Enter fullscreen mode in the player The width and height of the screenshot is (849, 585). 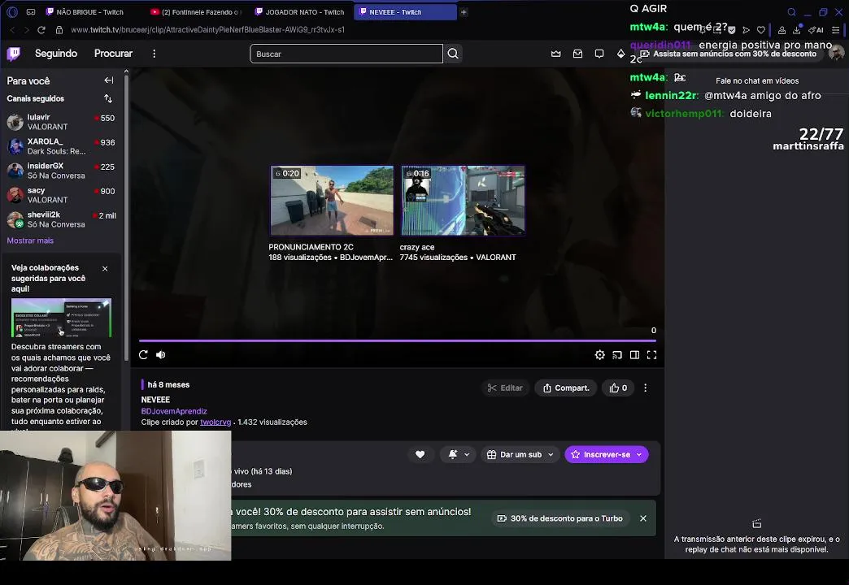click(x=652, y=355)
